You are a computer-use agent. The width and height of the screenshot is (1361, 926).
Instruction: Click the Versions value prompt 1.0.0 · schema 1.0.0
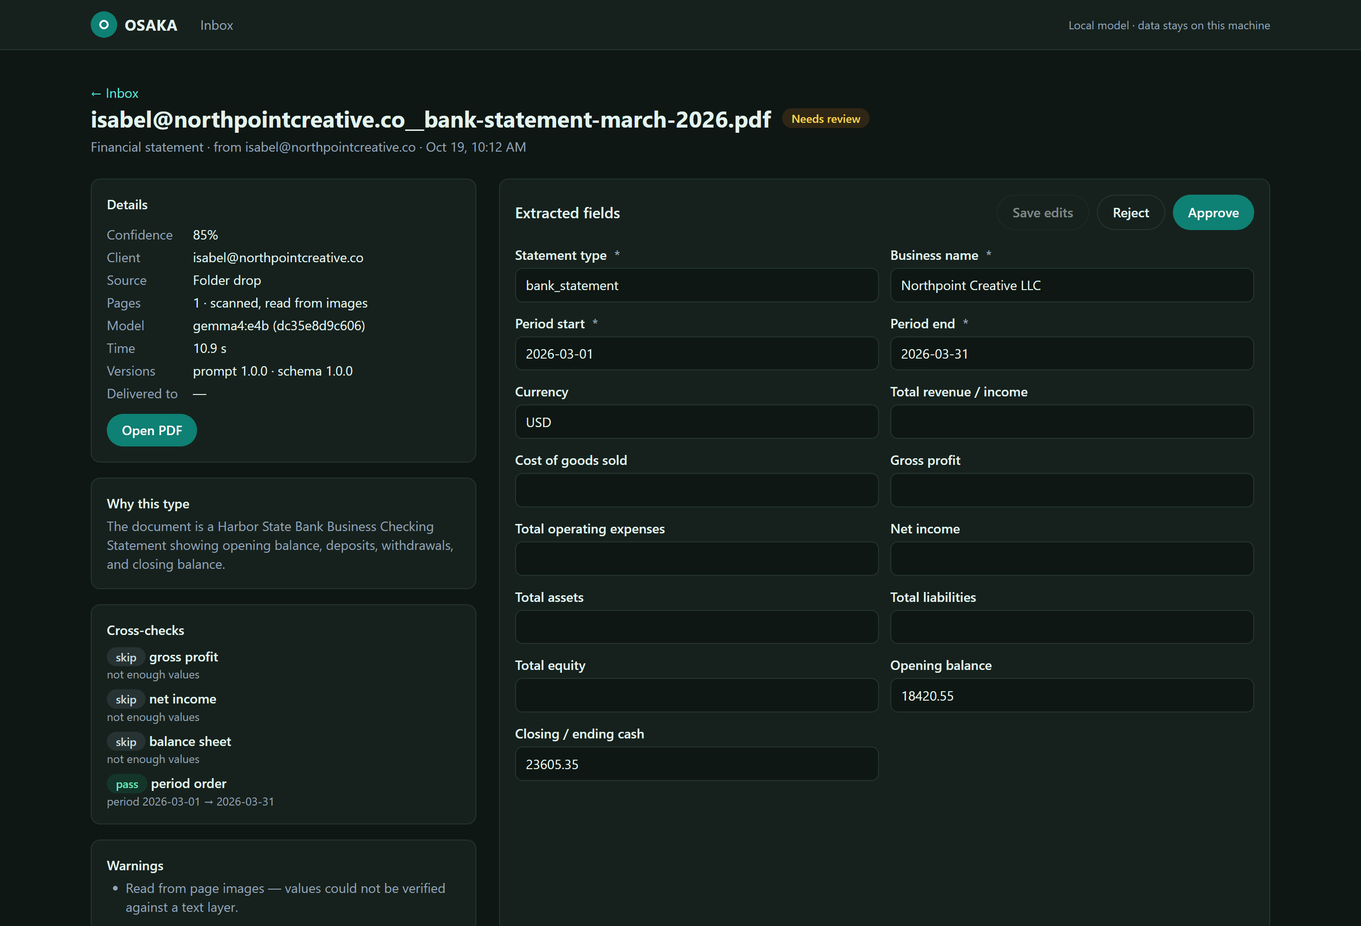click(272, 371)
